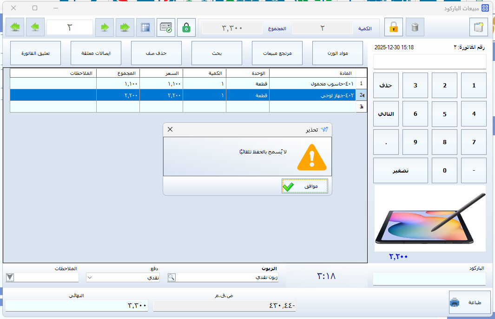Click the حذف صف delete row button
This screenshot has width=495, height=319.
tap(156, 53)
